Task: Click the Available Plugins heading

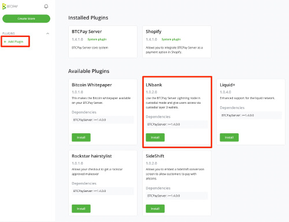Action: 88,71
